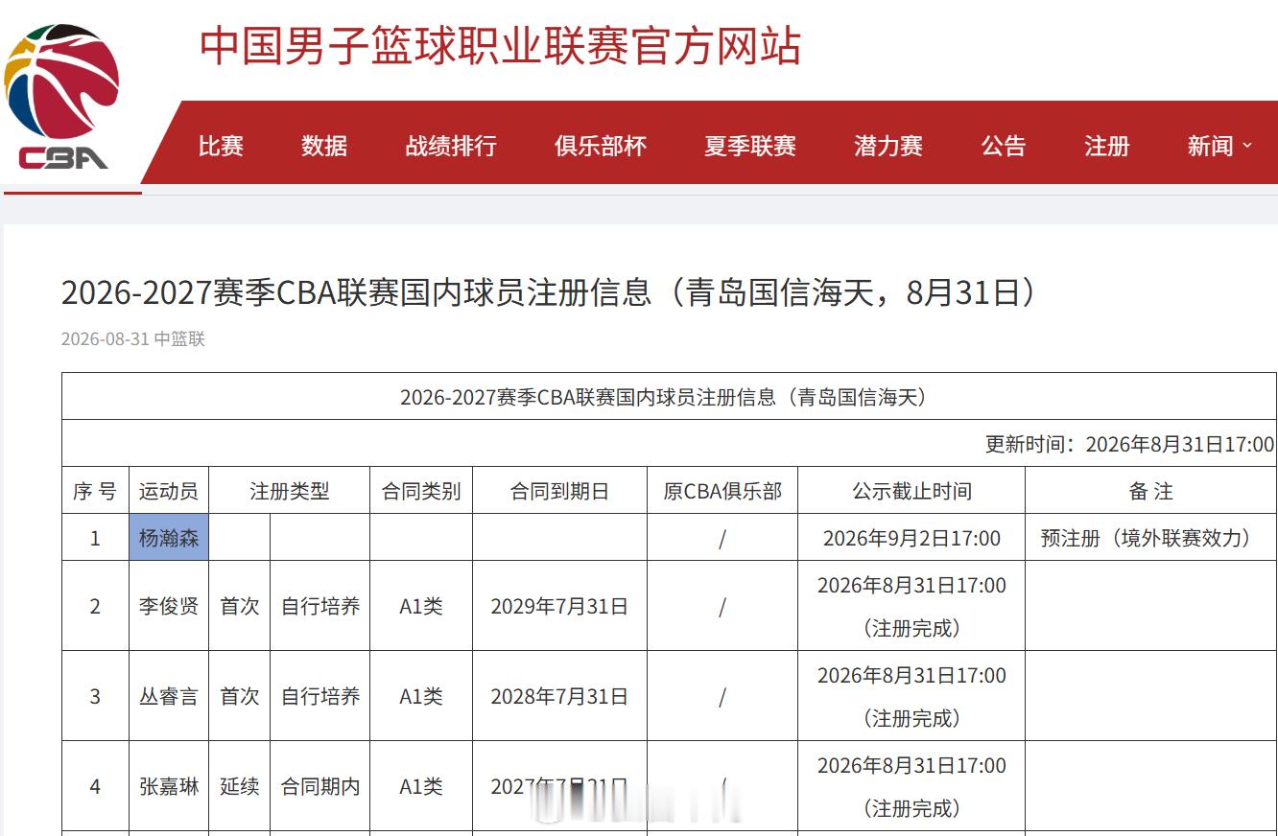Image resolution: width=1278 pixels, height=836 pixels.
Task: Click the 备注 column header
Action: 1151,491
